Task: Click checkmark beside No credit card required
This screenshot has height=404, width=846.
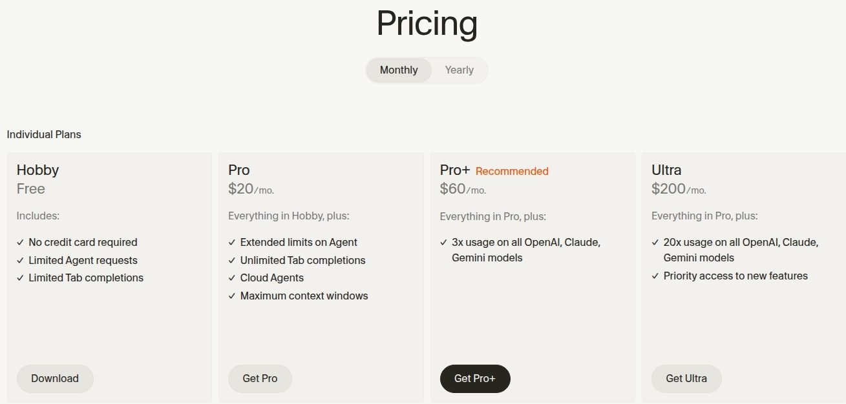Action: coord(20,243)
